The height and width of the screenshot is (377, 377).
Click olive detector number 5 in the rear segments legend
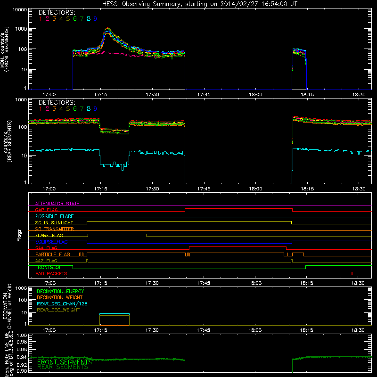point(68,109)
